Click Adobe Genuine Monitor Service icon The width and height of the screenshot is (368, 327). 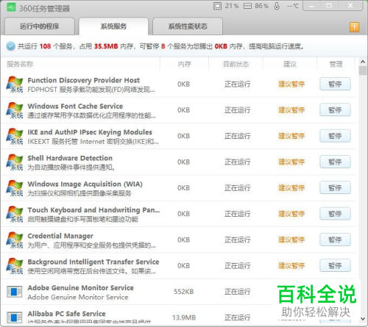(x=14, y=292)
